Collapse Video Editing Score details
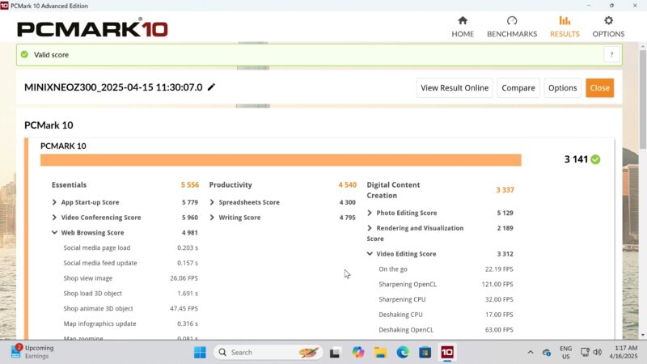647x364 pixels. click(x=370, y=254)
